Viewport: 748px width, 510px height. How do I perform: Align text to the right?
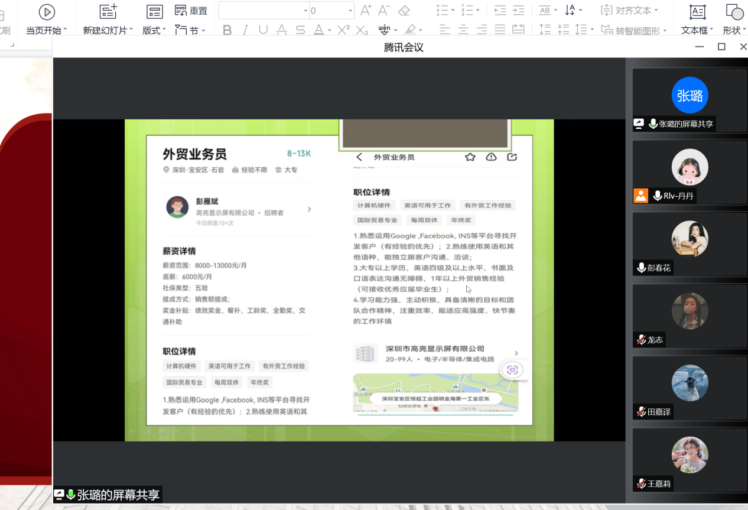click(482, 30)
